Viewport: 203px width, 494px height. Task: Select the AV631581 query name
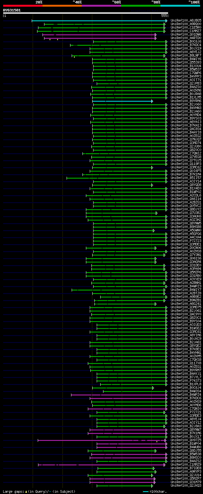click(x=12, y=10)
